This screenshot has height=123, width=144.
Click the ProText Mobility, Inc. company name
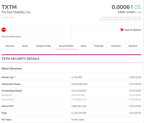pyautogui.click(x=16, y=12)
